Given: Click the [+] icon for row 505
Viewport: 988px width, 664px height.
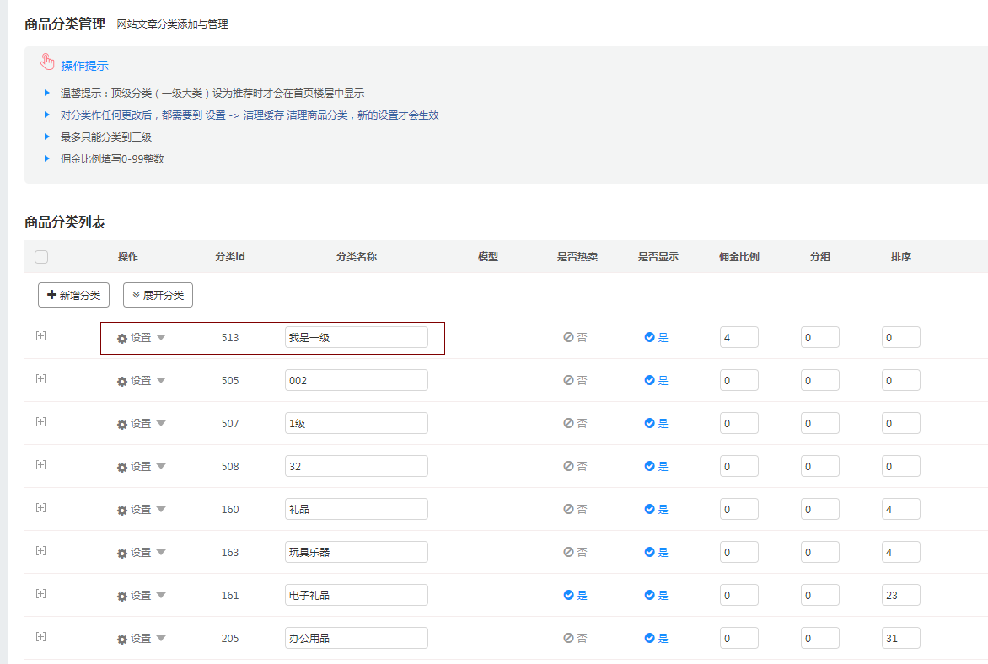Looking at the screenshot, I should point(40,378).
